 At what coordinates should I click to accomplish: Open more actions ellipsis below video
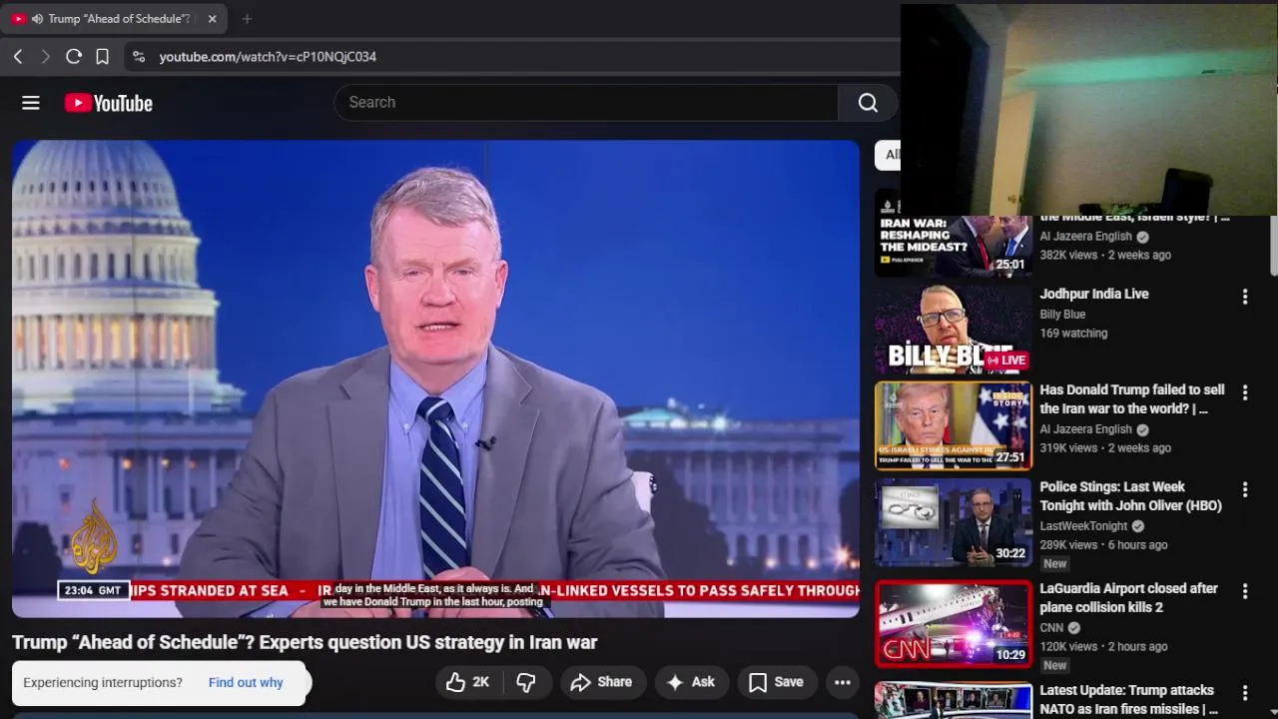[x=843, y=682]
